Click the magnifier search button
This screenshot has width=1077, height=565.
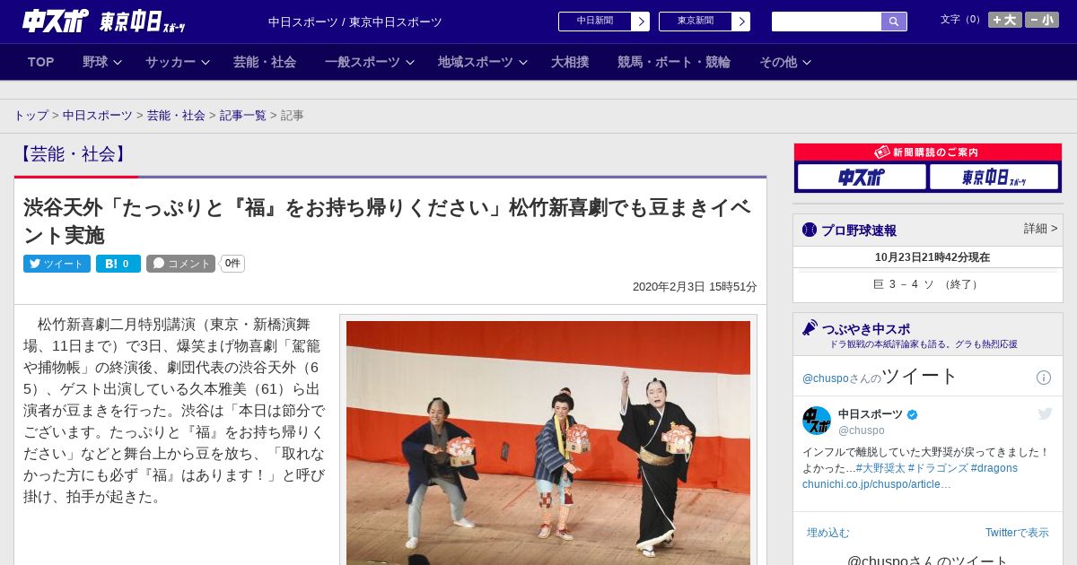[x=894, y=22]
